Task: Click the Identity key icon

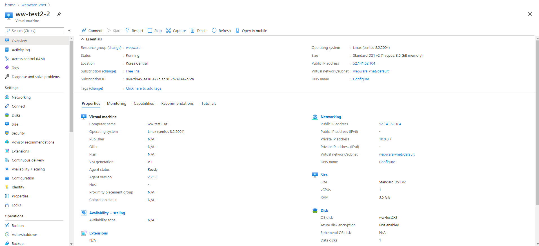Action: coord(7,187)
